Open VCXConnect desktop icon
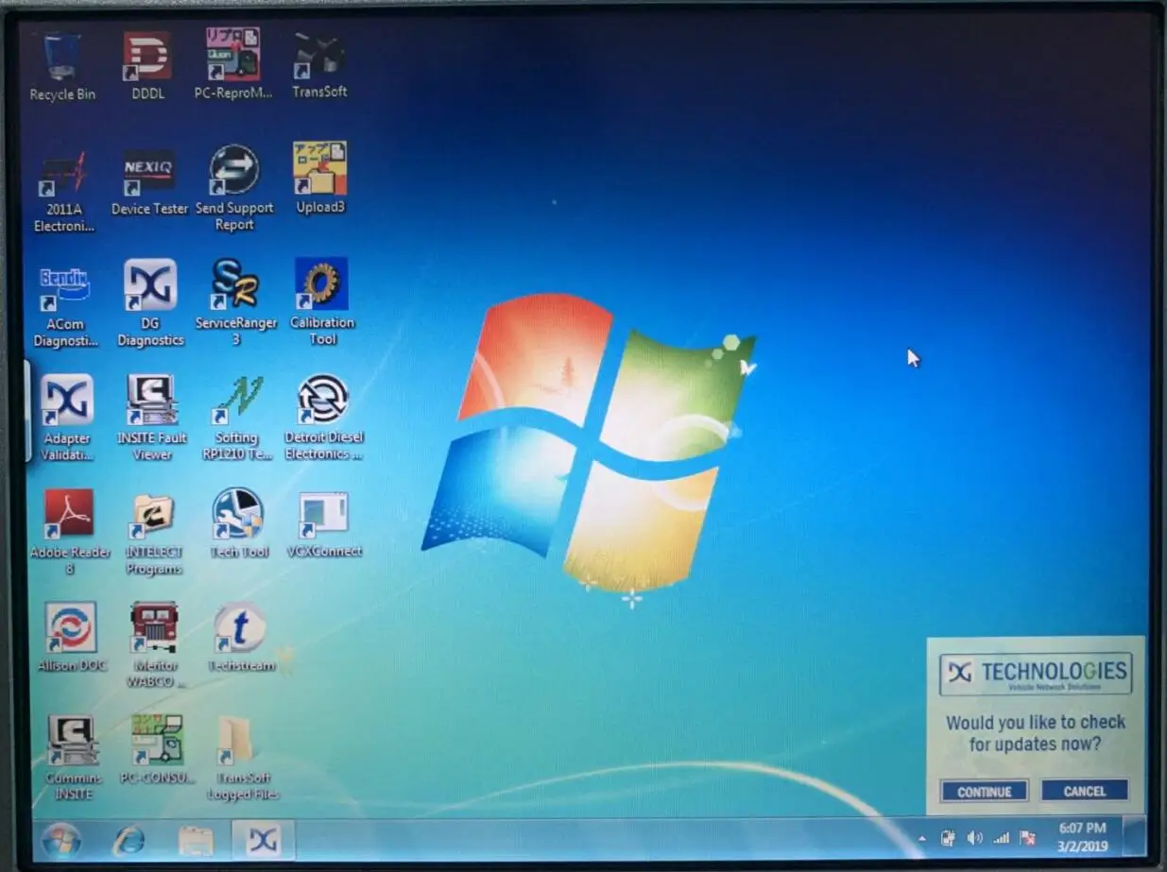 324,524
